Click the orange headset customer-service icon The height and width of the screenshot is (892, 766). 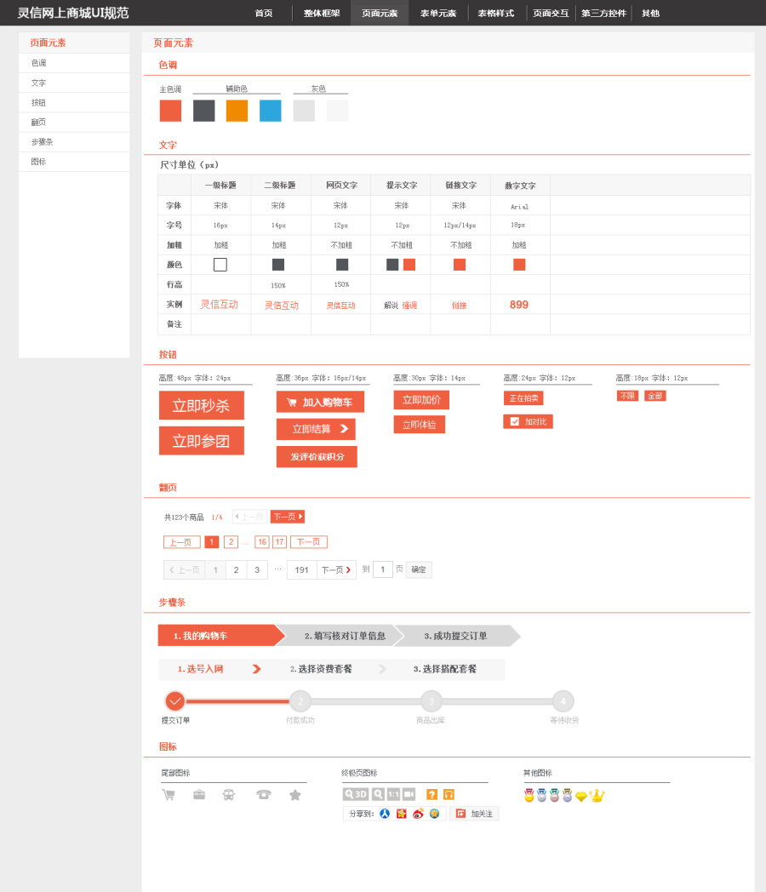[x=447, y=792]
